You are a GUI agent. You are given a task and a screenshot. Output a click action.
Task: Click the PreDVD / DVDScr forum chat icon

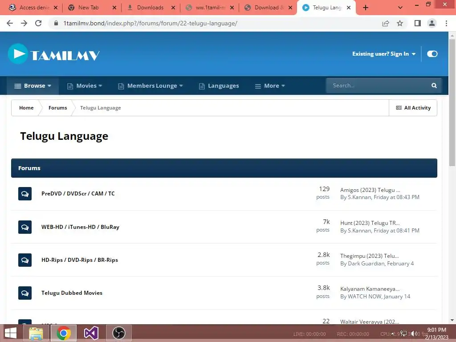tap(25, 194)
